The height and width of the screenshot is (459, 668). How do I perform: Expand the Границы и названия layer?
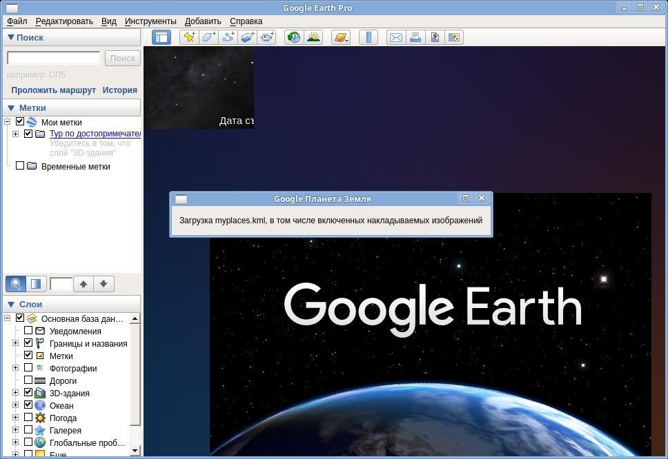pos(15,343)
